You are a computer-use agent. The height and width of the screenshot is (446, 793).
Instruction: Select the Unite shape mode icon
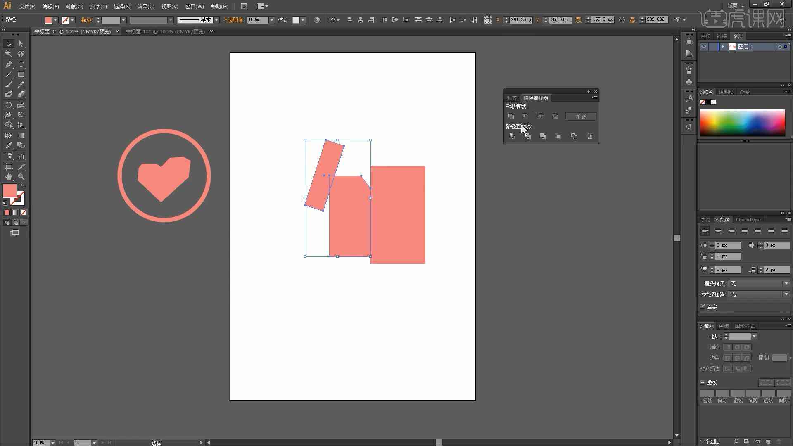511,116
